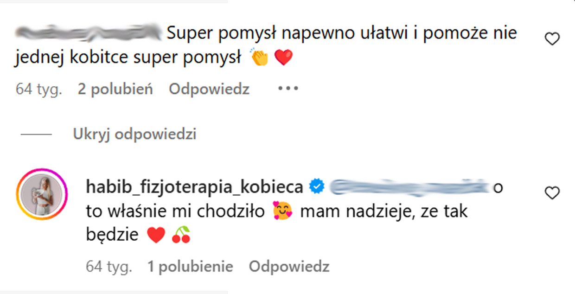Like the "Super pomysł" comment with heart icon
575x294 pixels.
(x=552, y=40)
